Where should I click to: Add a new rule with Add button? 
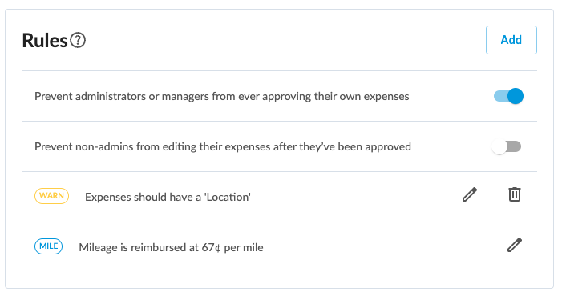511,40
